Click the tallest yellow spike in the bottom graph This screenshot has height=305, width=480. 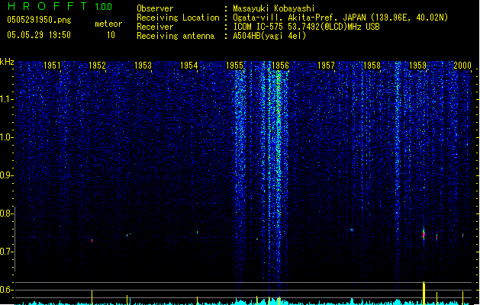(x=424, y=293)
